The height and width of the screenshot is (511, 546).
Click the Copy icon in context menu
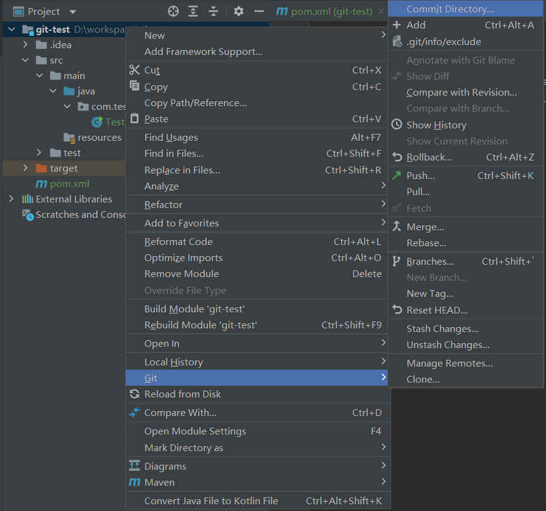click(x=134, y=85)
